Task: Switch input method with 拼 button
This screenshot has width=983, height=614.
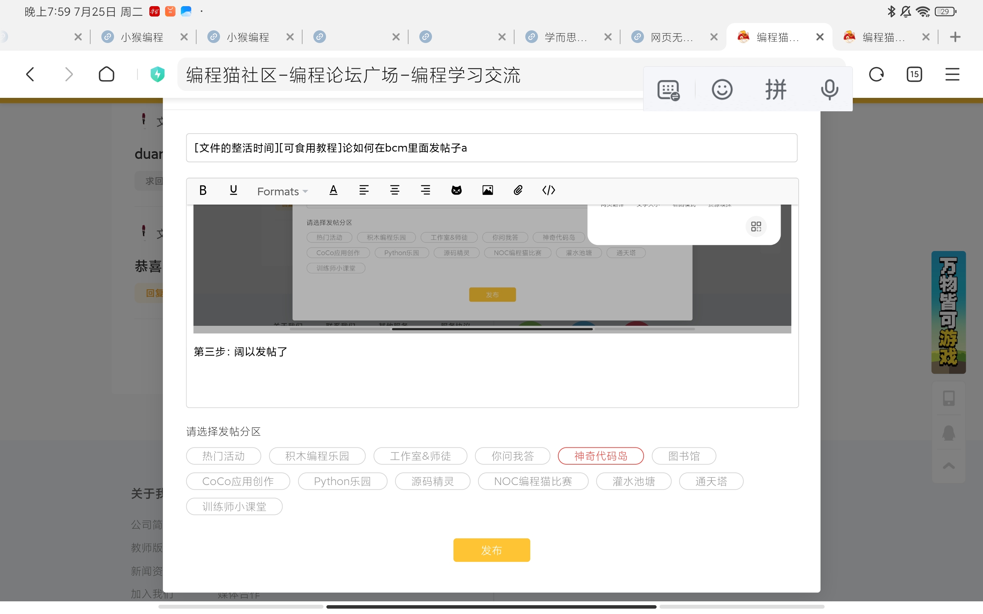Action: pos(776,89)
